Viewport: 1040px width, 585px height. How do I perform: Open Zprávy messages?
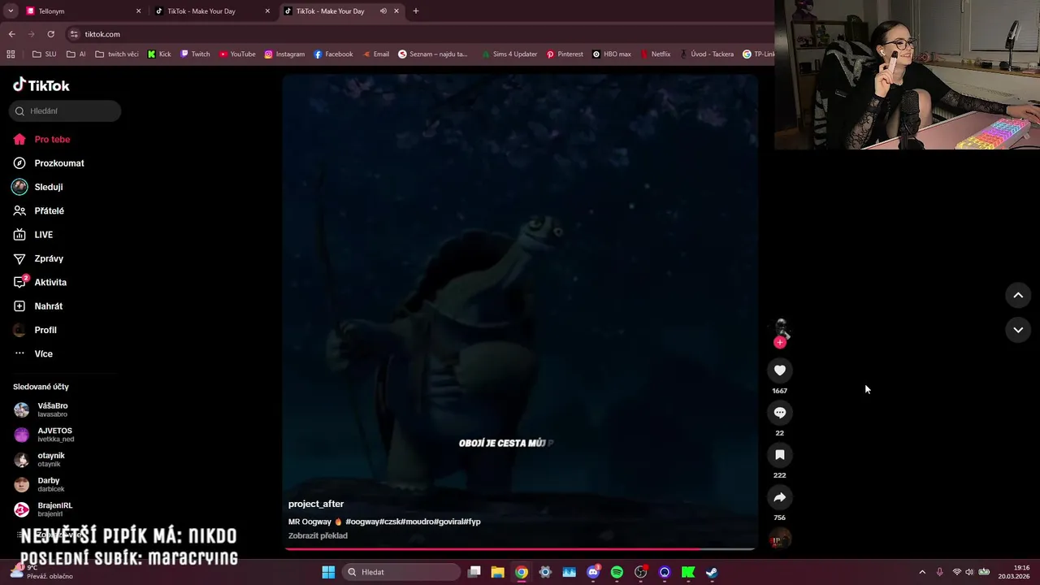click(49, 258)
